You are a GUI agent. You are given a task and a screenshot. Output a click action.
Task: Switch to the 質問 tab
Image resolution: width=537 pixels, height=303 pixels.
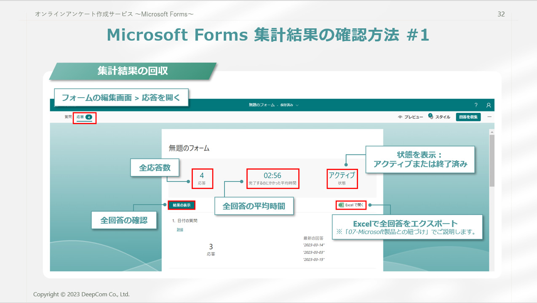pyautogui.click(x=68, y=117)
